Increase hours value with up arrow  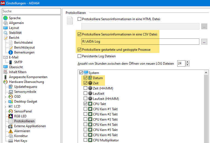pos(188,62)
